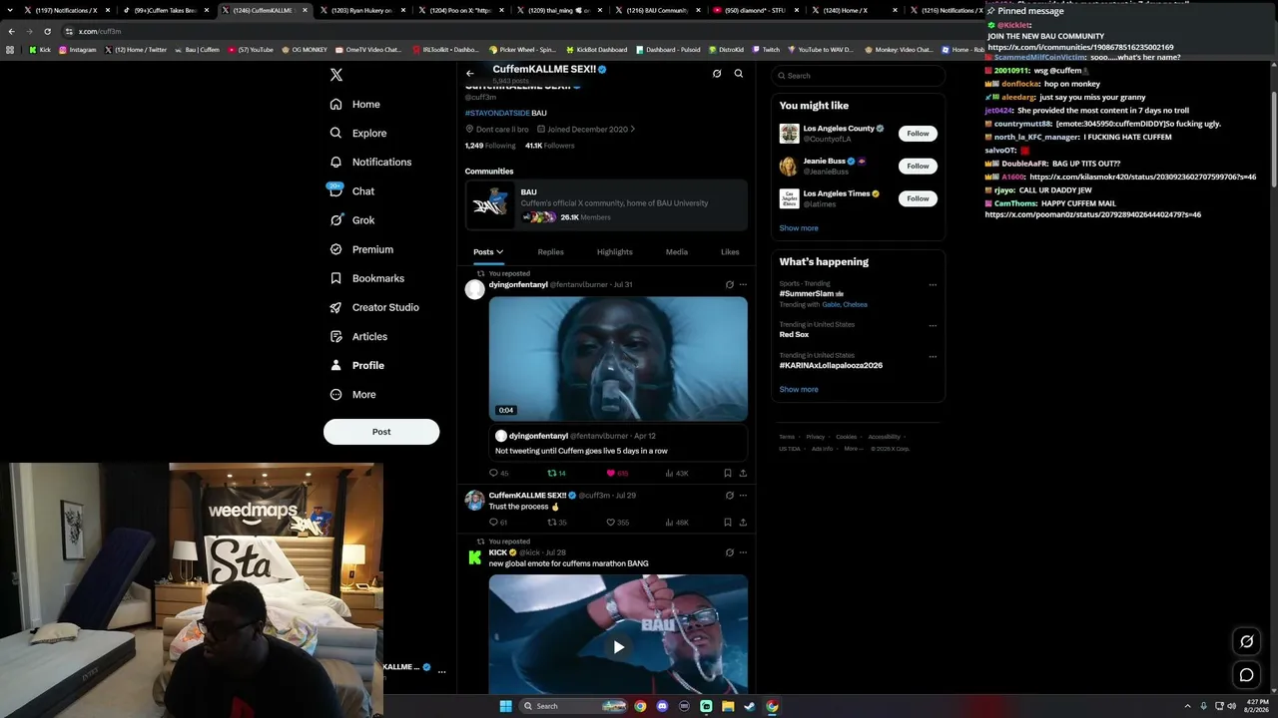
Task: Open the Windows Start menu
Action: (505, 706)
